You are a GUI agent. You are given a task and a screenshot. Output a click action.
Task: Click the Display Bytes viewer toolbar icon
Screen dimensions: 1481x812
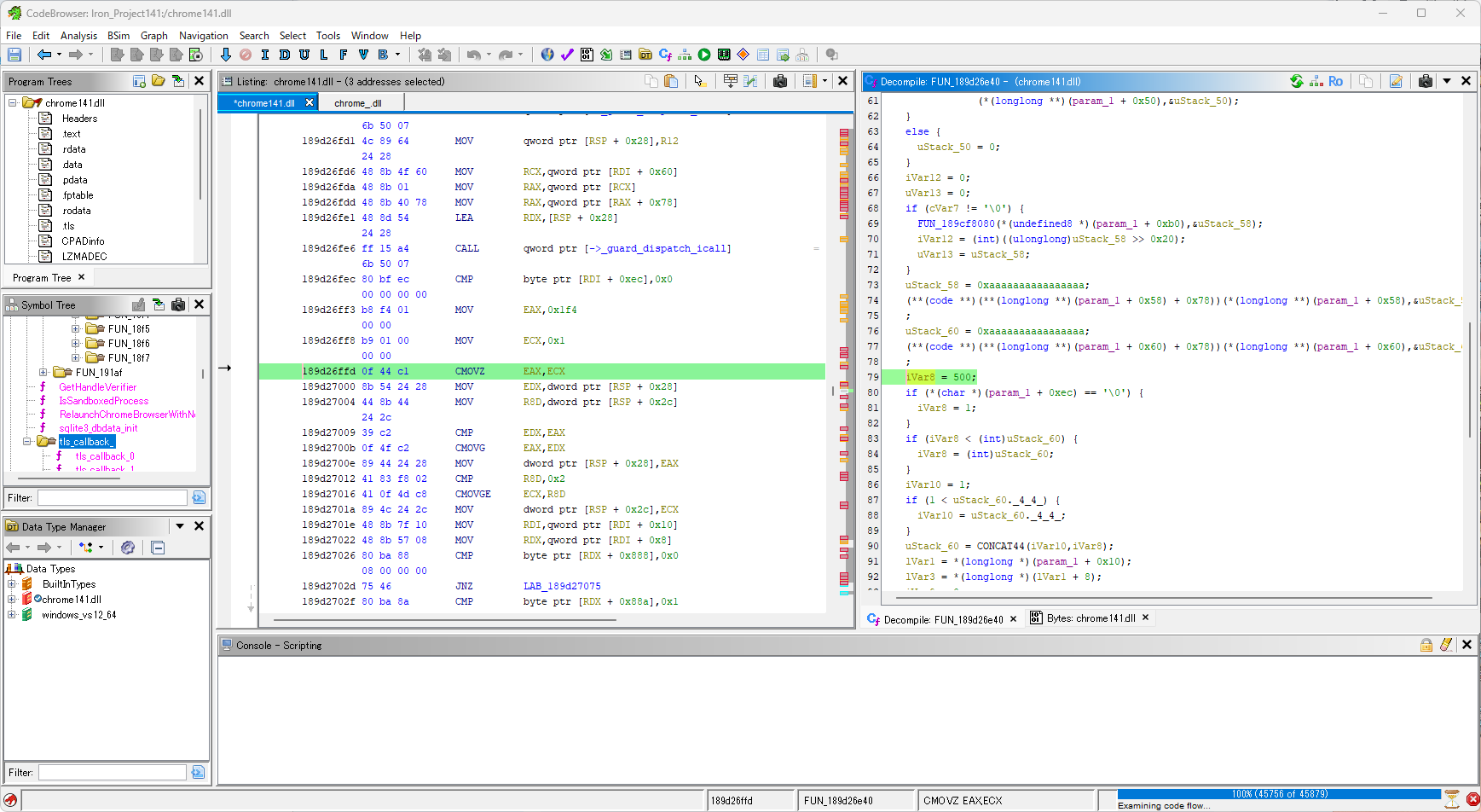point(587,55)
